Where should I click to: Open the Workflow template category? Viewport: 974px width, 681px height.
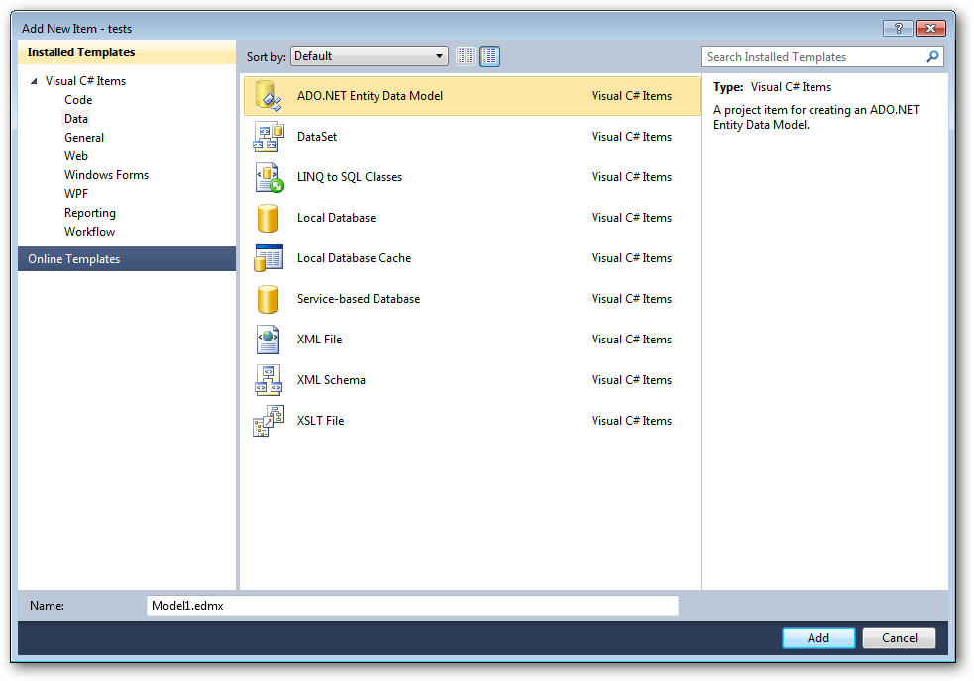pyautogui.click(x=89, y=232)
